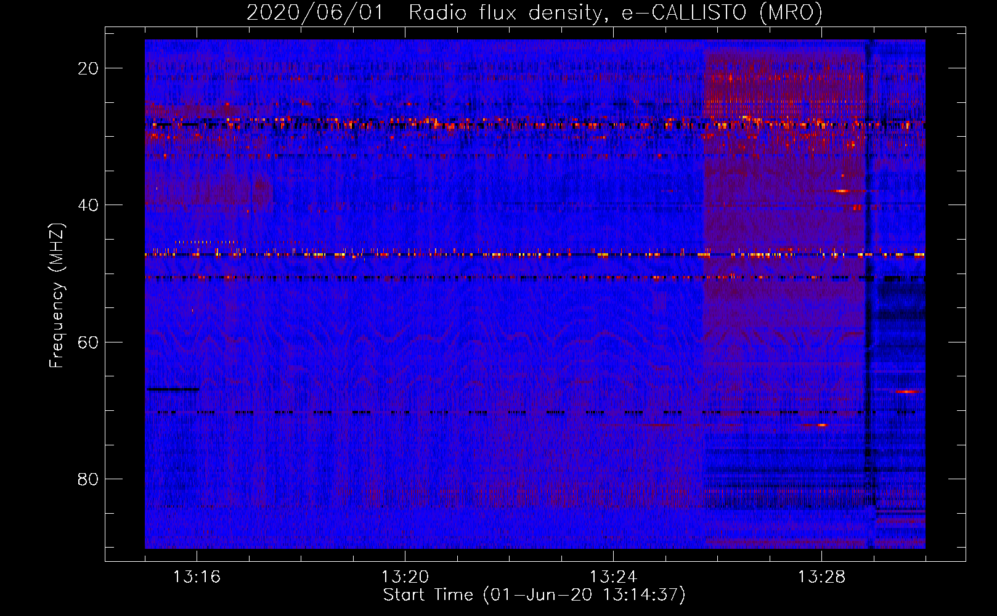Click the 13:28 time tick label
This screenshot has height=616, width=997.
[x=821, y=577]
